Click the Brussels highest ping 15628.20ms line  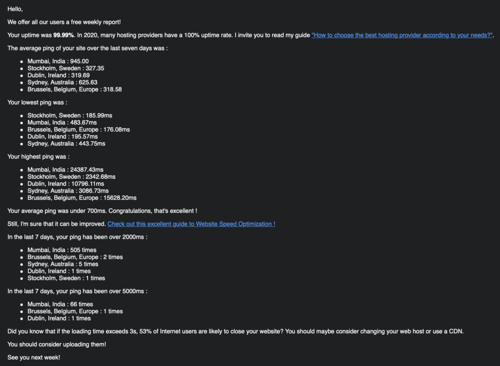tap(82, 198)
